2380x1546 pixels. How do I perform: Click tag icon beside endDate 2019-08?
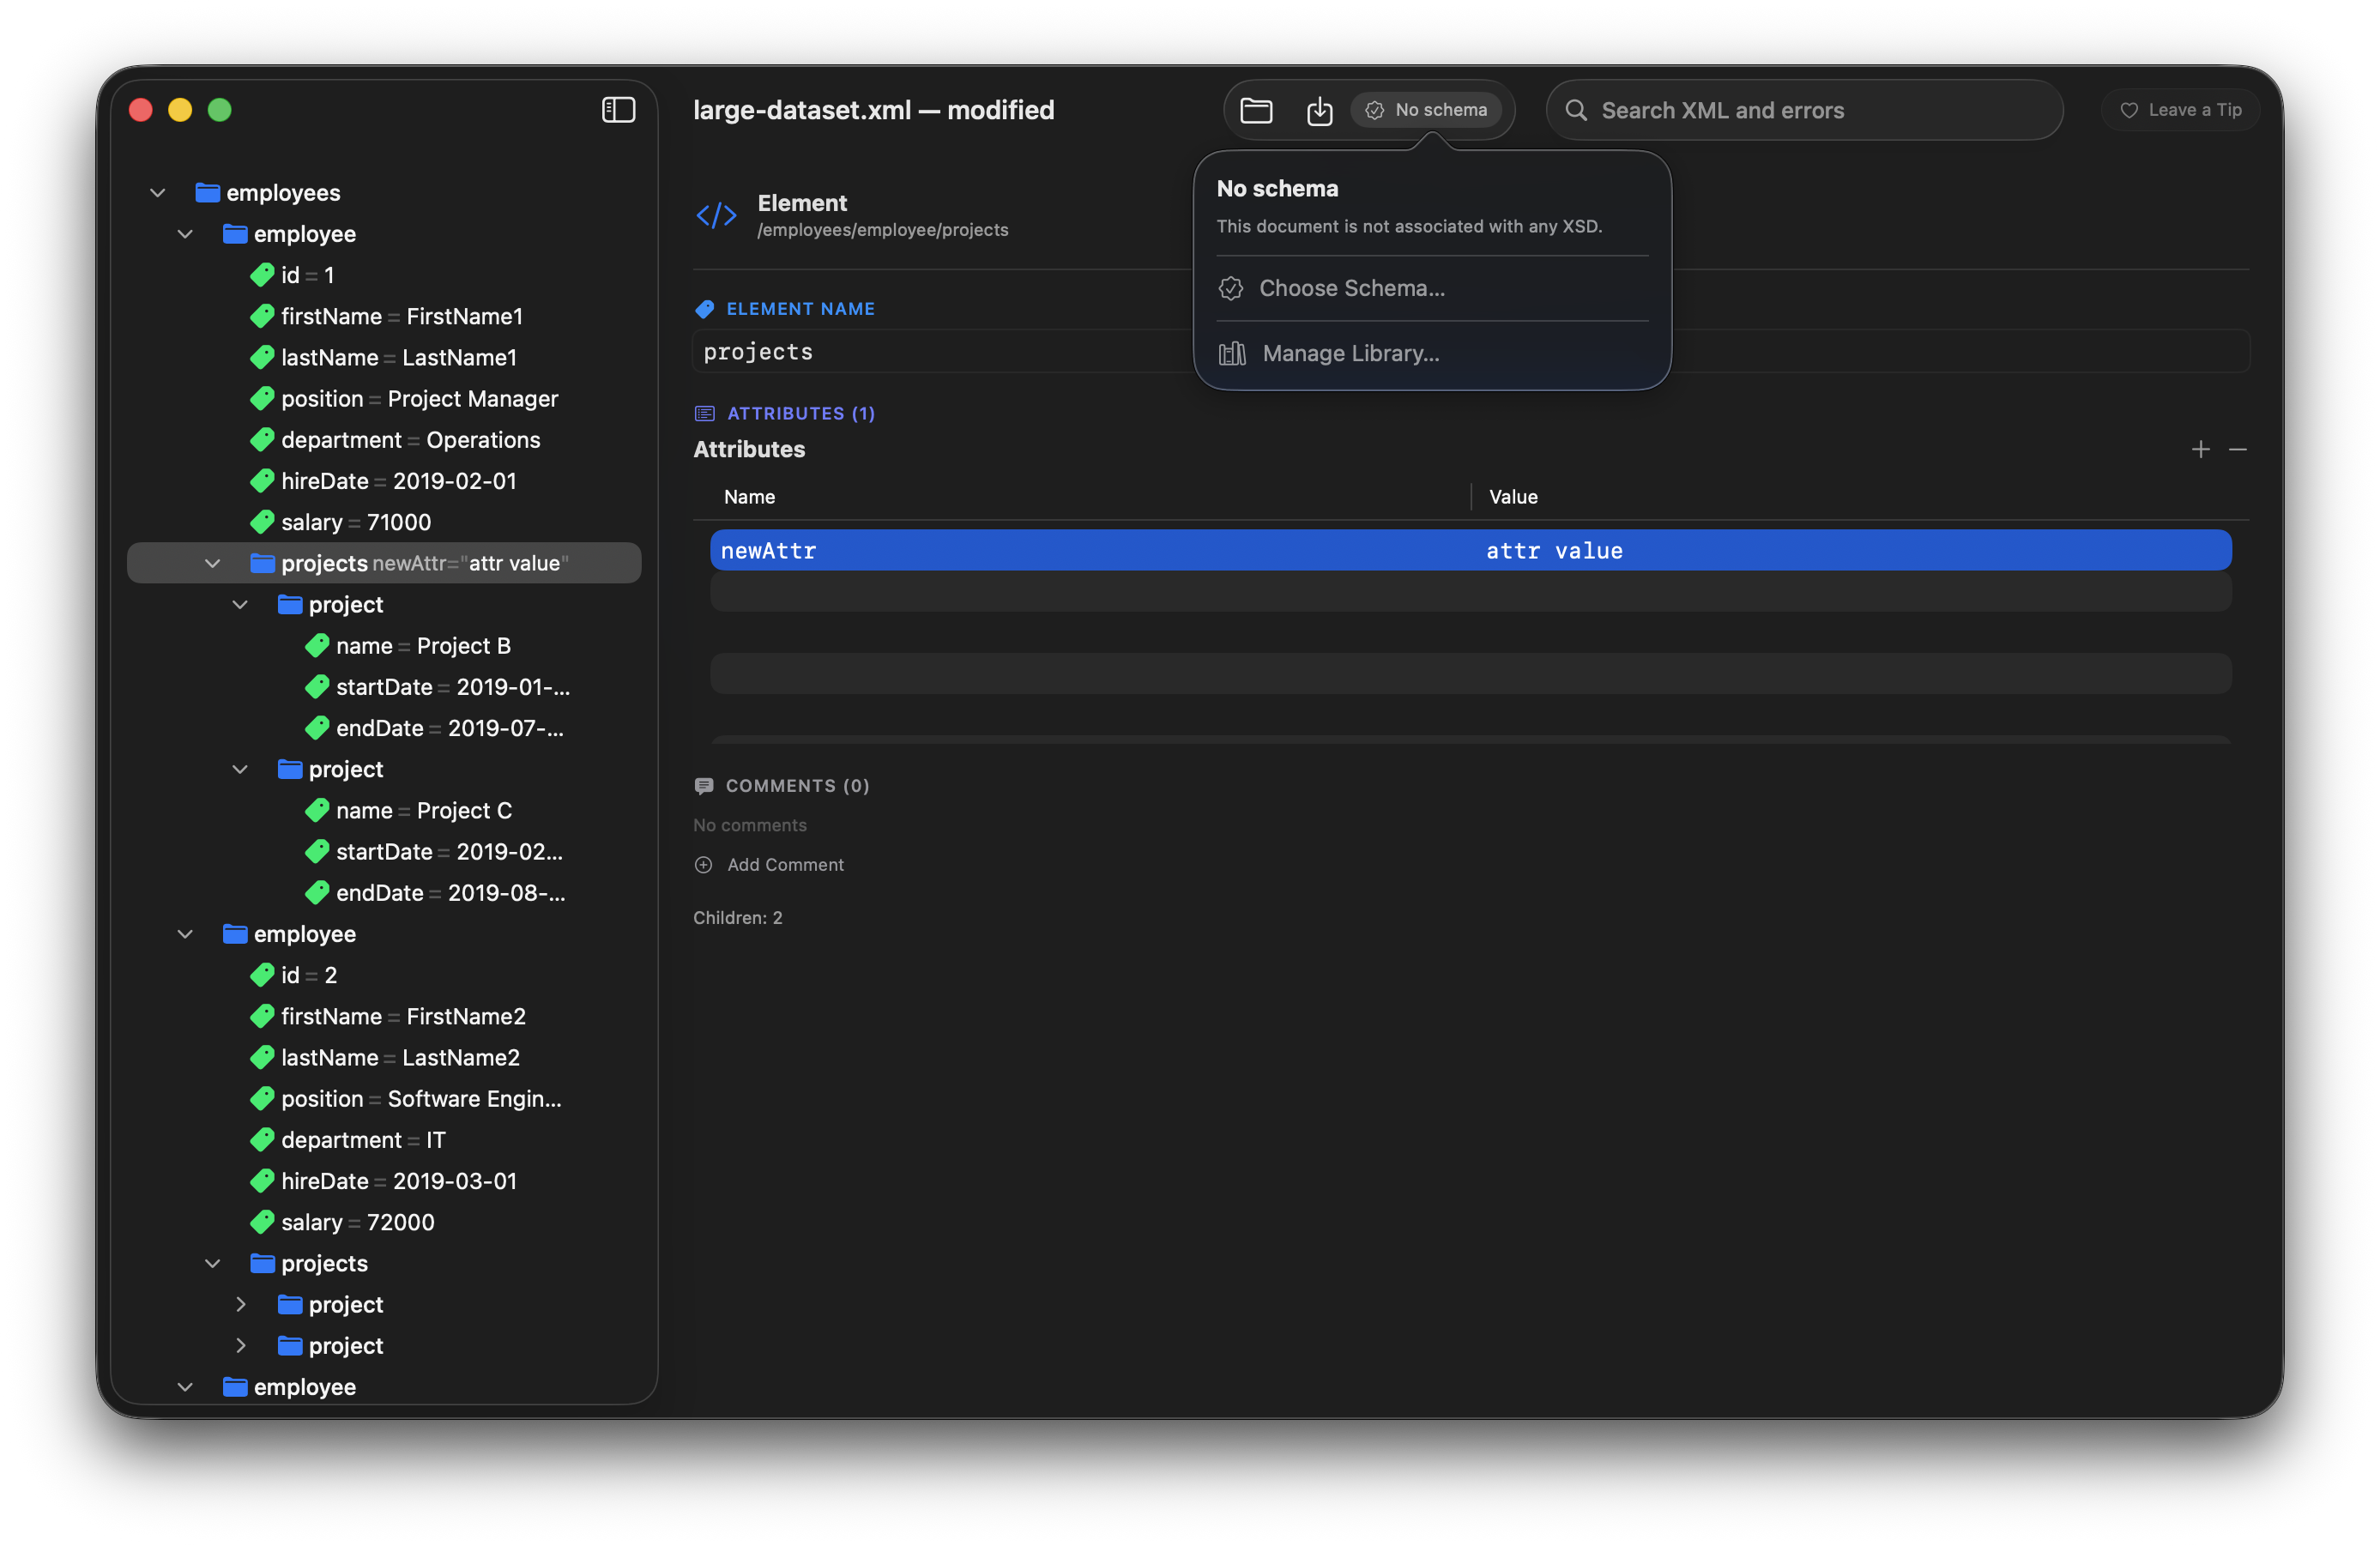(x=317, y=893)
